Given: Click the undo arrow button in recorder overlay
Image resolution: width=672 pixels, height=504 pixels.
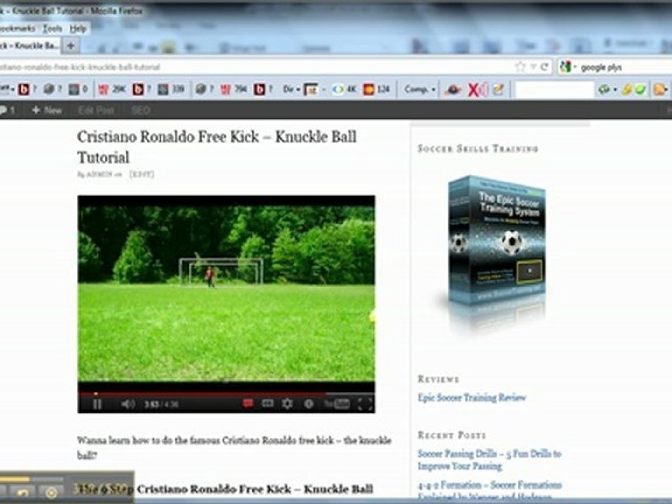Looking at the screenshot, I should point(22,492).
